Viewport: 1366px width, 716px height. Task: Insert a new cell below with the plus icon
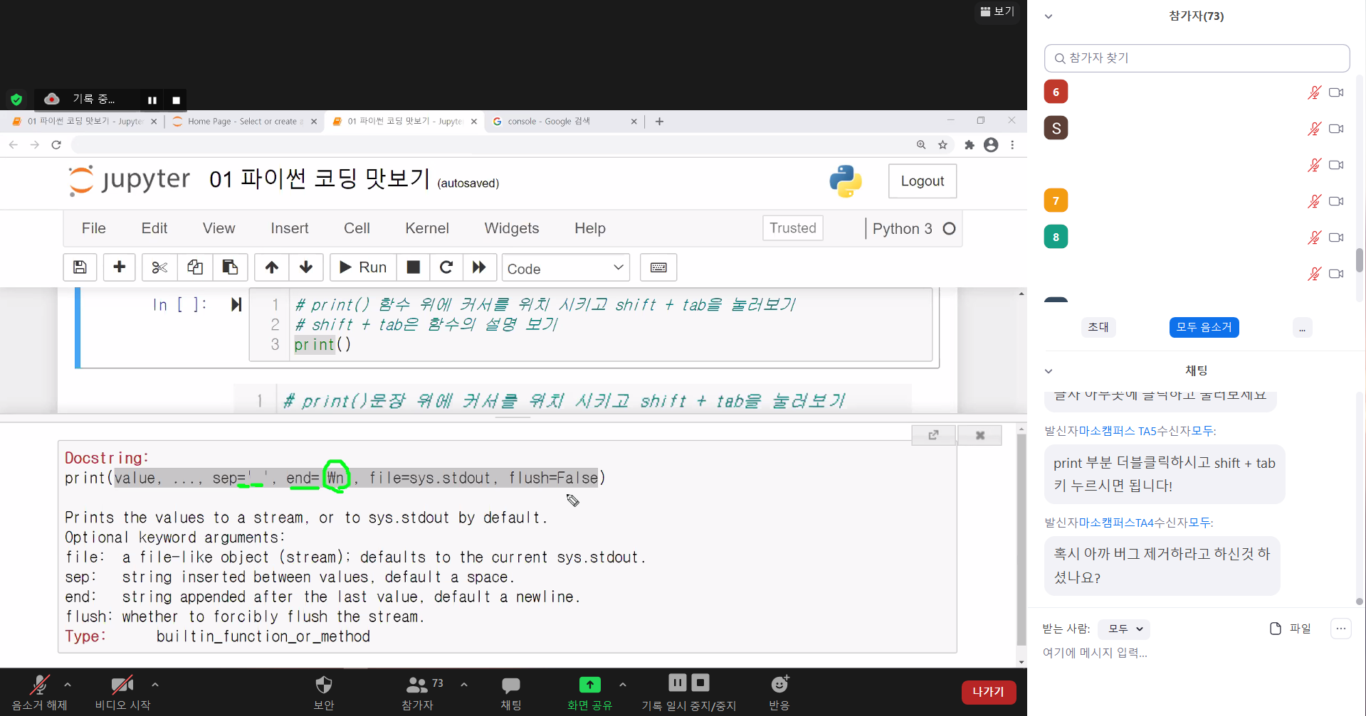(119, 267)
